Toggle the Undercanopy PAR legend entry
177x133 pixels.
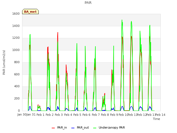pos(109,127)
